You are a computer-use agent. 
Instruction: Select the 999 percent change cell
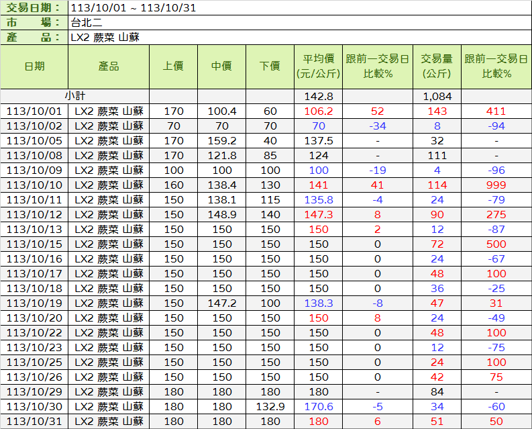point(496,185)
